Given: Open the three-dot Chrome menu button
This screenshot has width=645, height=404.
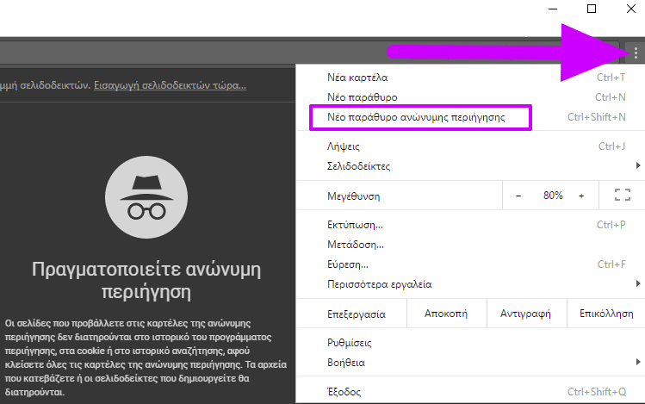Looking at the screenshot, I should click(x=636, y=53).
